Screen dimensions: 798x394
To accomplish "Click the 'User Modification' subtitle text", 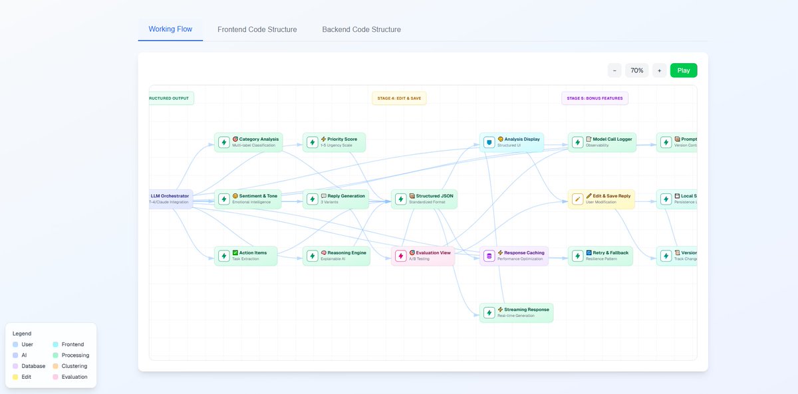I will click(x=601, y=202).
